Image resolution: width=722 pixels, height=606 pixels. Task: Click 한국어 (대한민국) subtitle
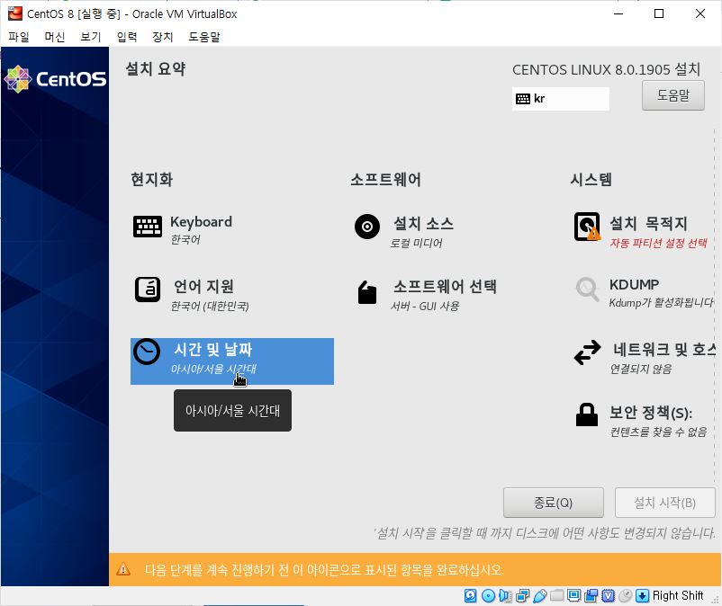210,306
